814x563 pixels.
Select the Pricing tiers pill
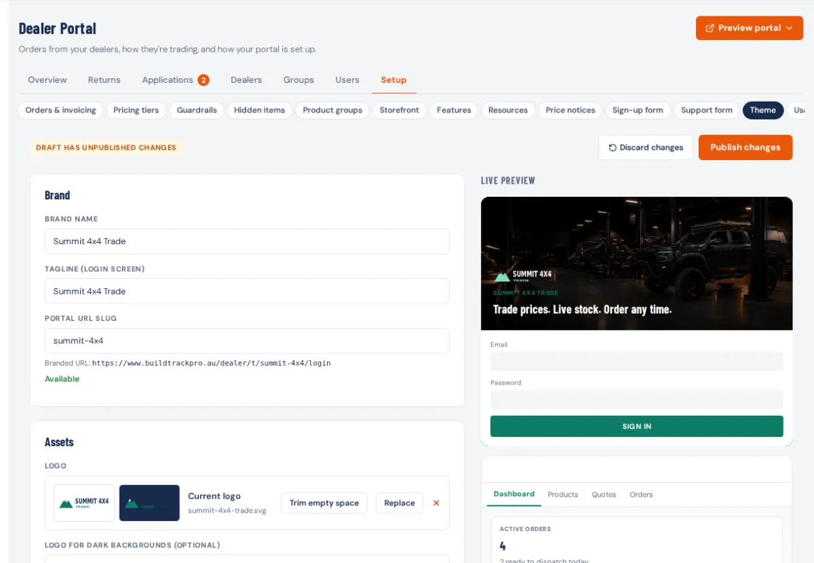pos(136,110)
